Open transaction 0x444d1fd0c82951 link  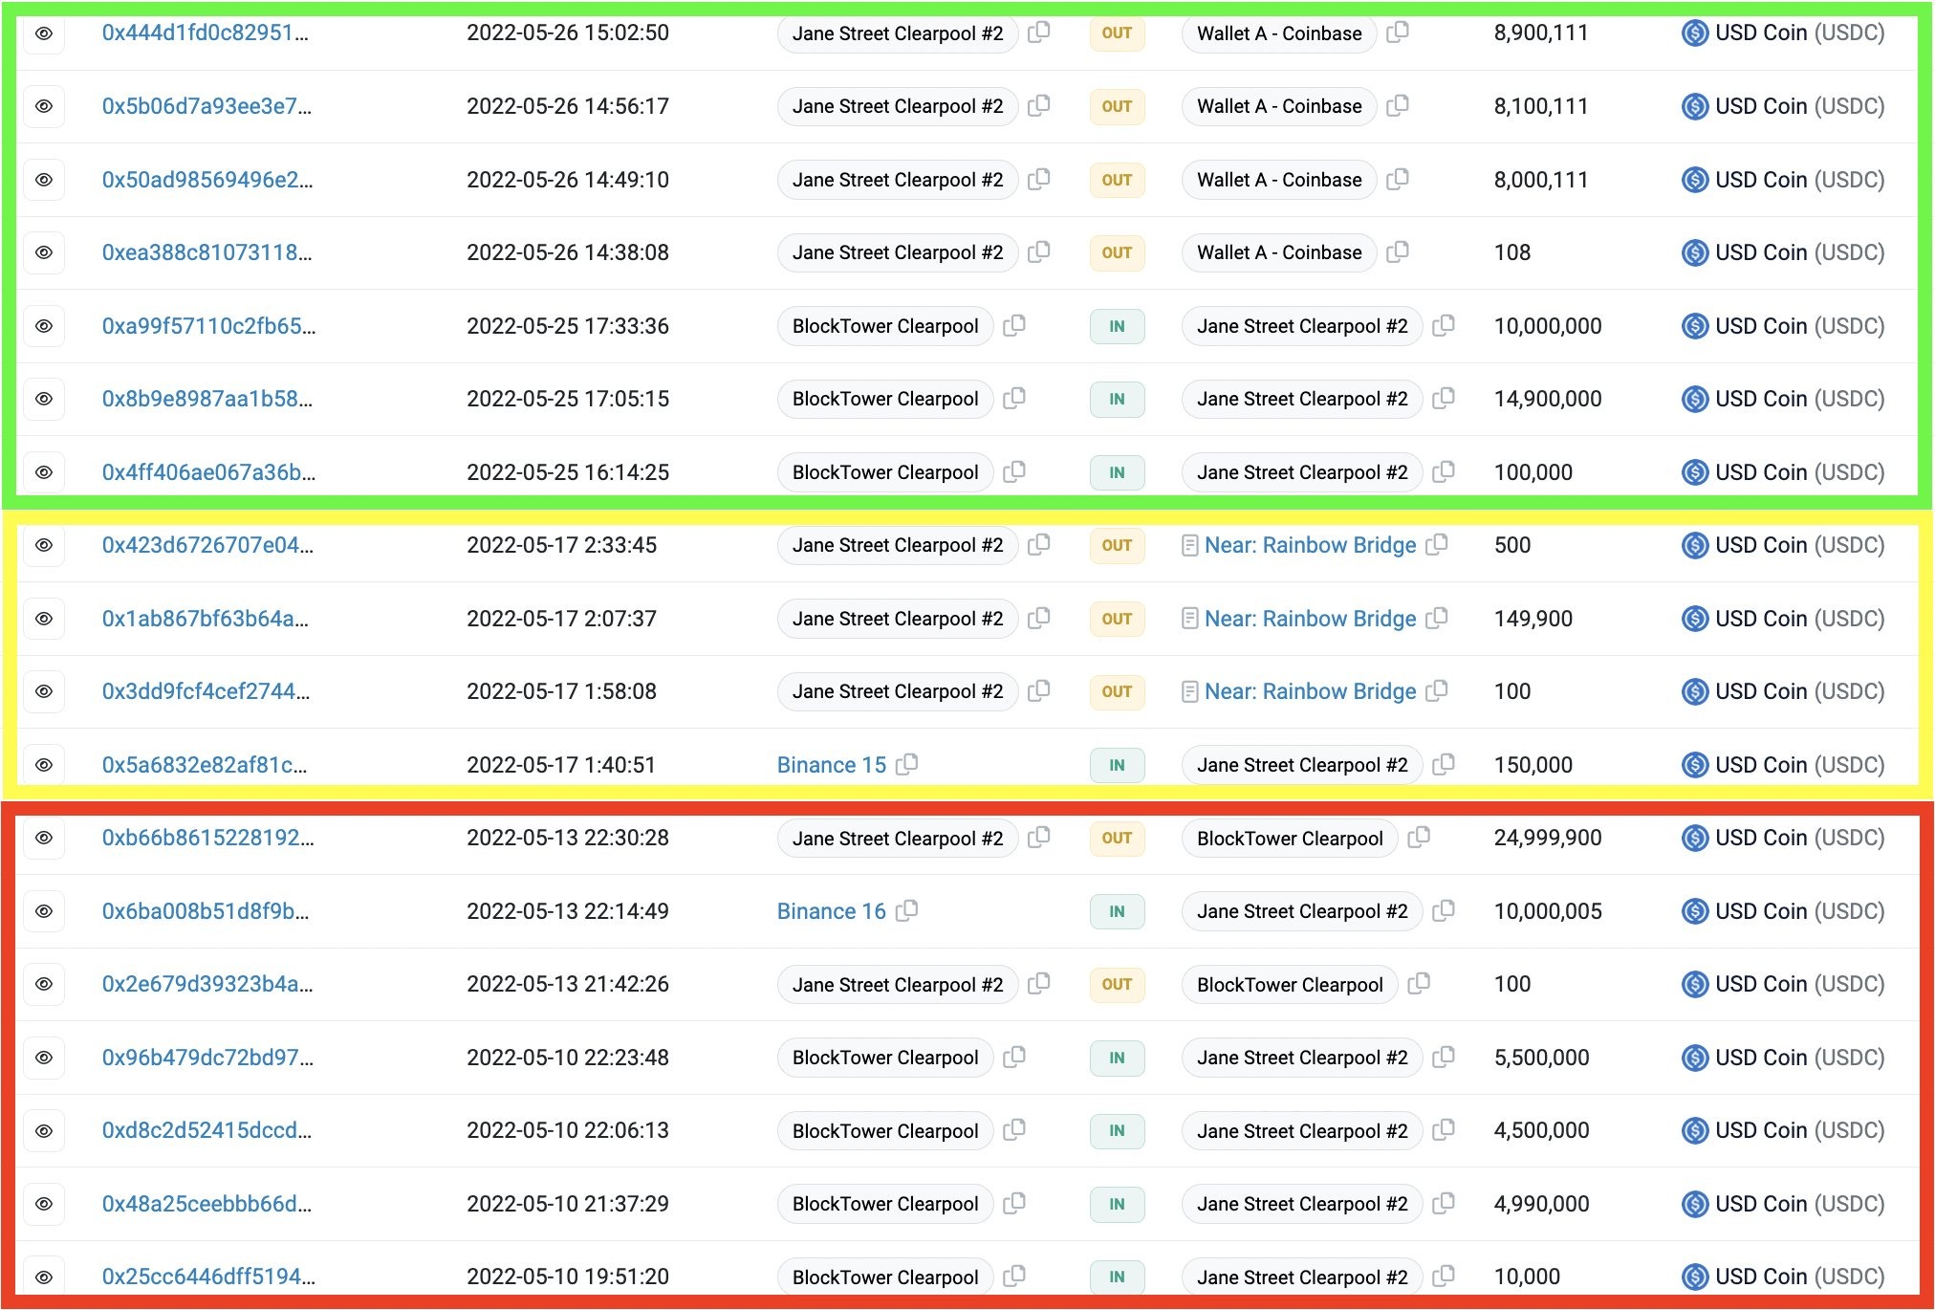click(206, 33)
